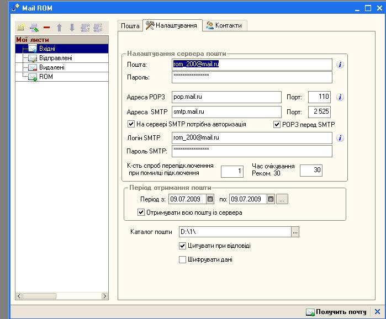Enable Шифрувати дані checkbox
This screenshot has width=386, height=319.
[182, 259]
